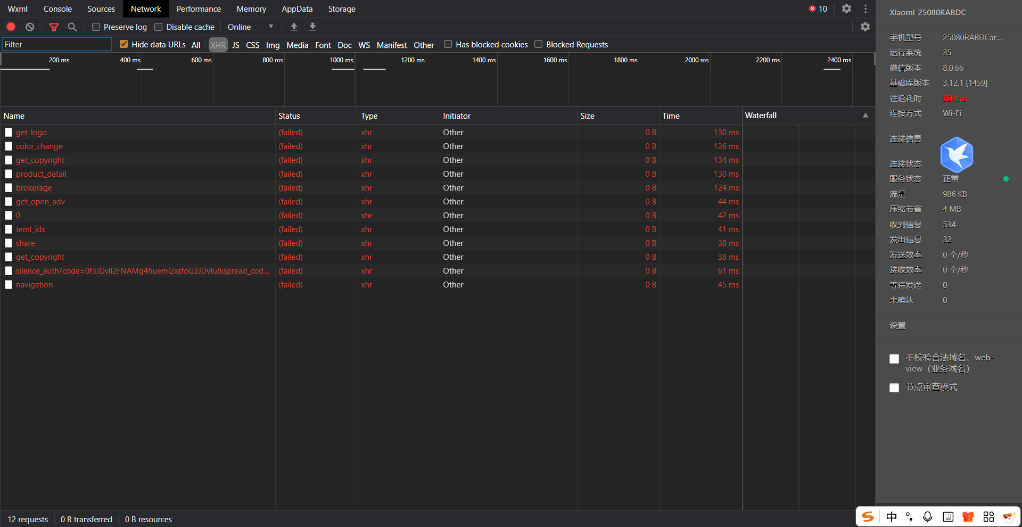Open network settings gear icon
This screenshot has width=1022, height=527.
[x=865, y=27]
